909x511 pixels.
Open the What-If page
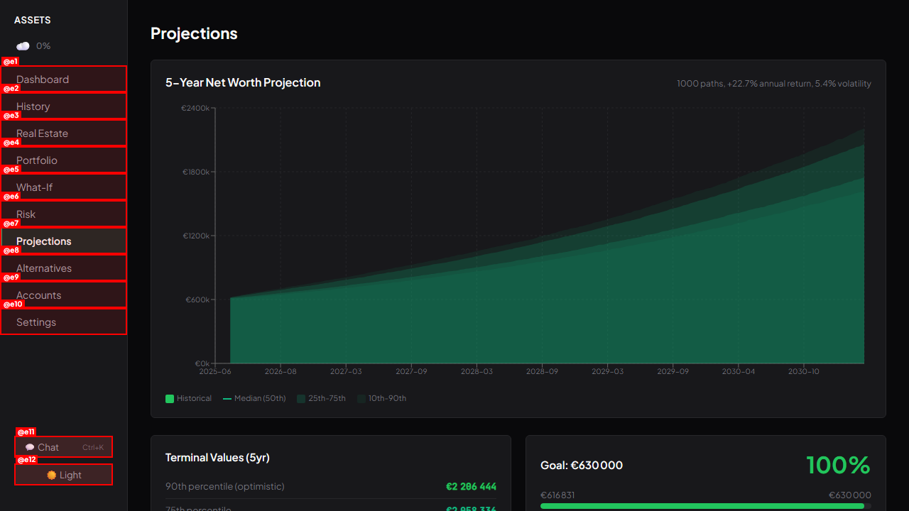click(x=64, y=187)
